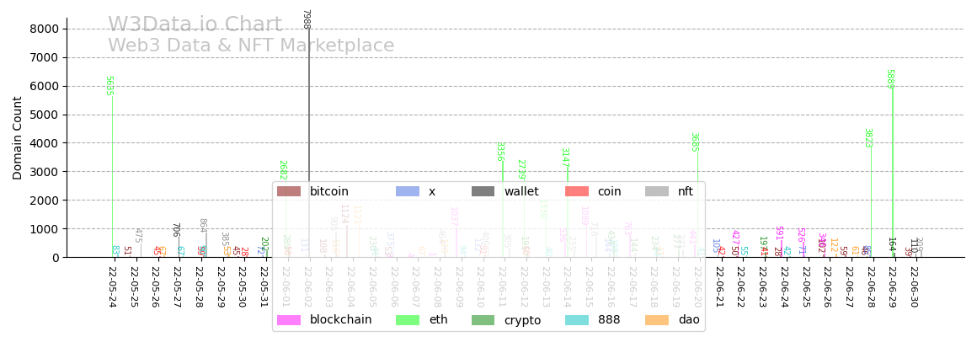This screenshot has height=337, width=977.
Task: Click the bitcoin legend color swatch
Action: coord(289,191)
